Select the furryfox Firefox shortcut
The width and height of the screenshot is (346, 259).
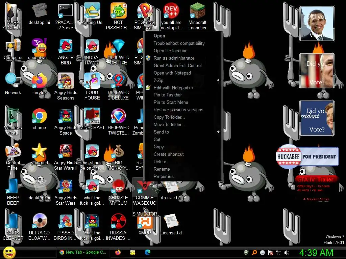pos(39,84)
